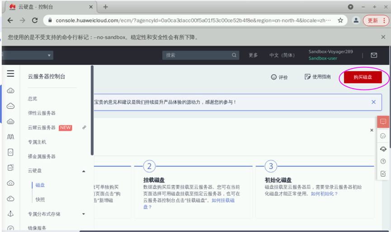The width and height of the screenshot is (391, 232).
Task: Open the Sandbox-Voyager289 account menu
Action: pos(330,52)
